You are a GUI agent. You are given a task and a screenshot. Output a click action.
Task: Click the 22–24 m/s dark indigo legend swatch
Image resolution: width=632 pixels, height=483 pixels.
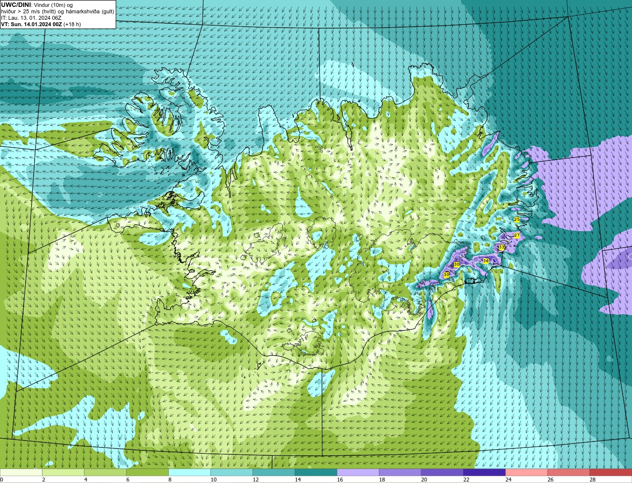[484, 472]
